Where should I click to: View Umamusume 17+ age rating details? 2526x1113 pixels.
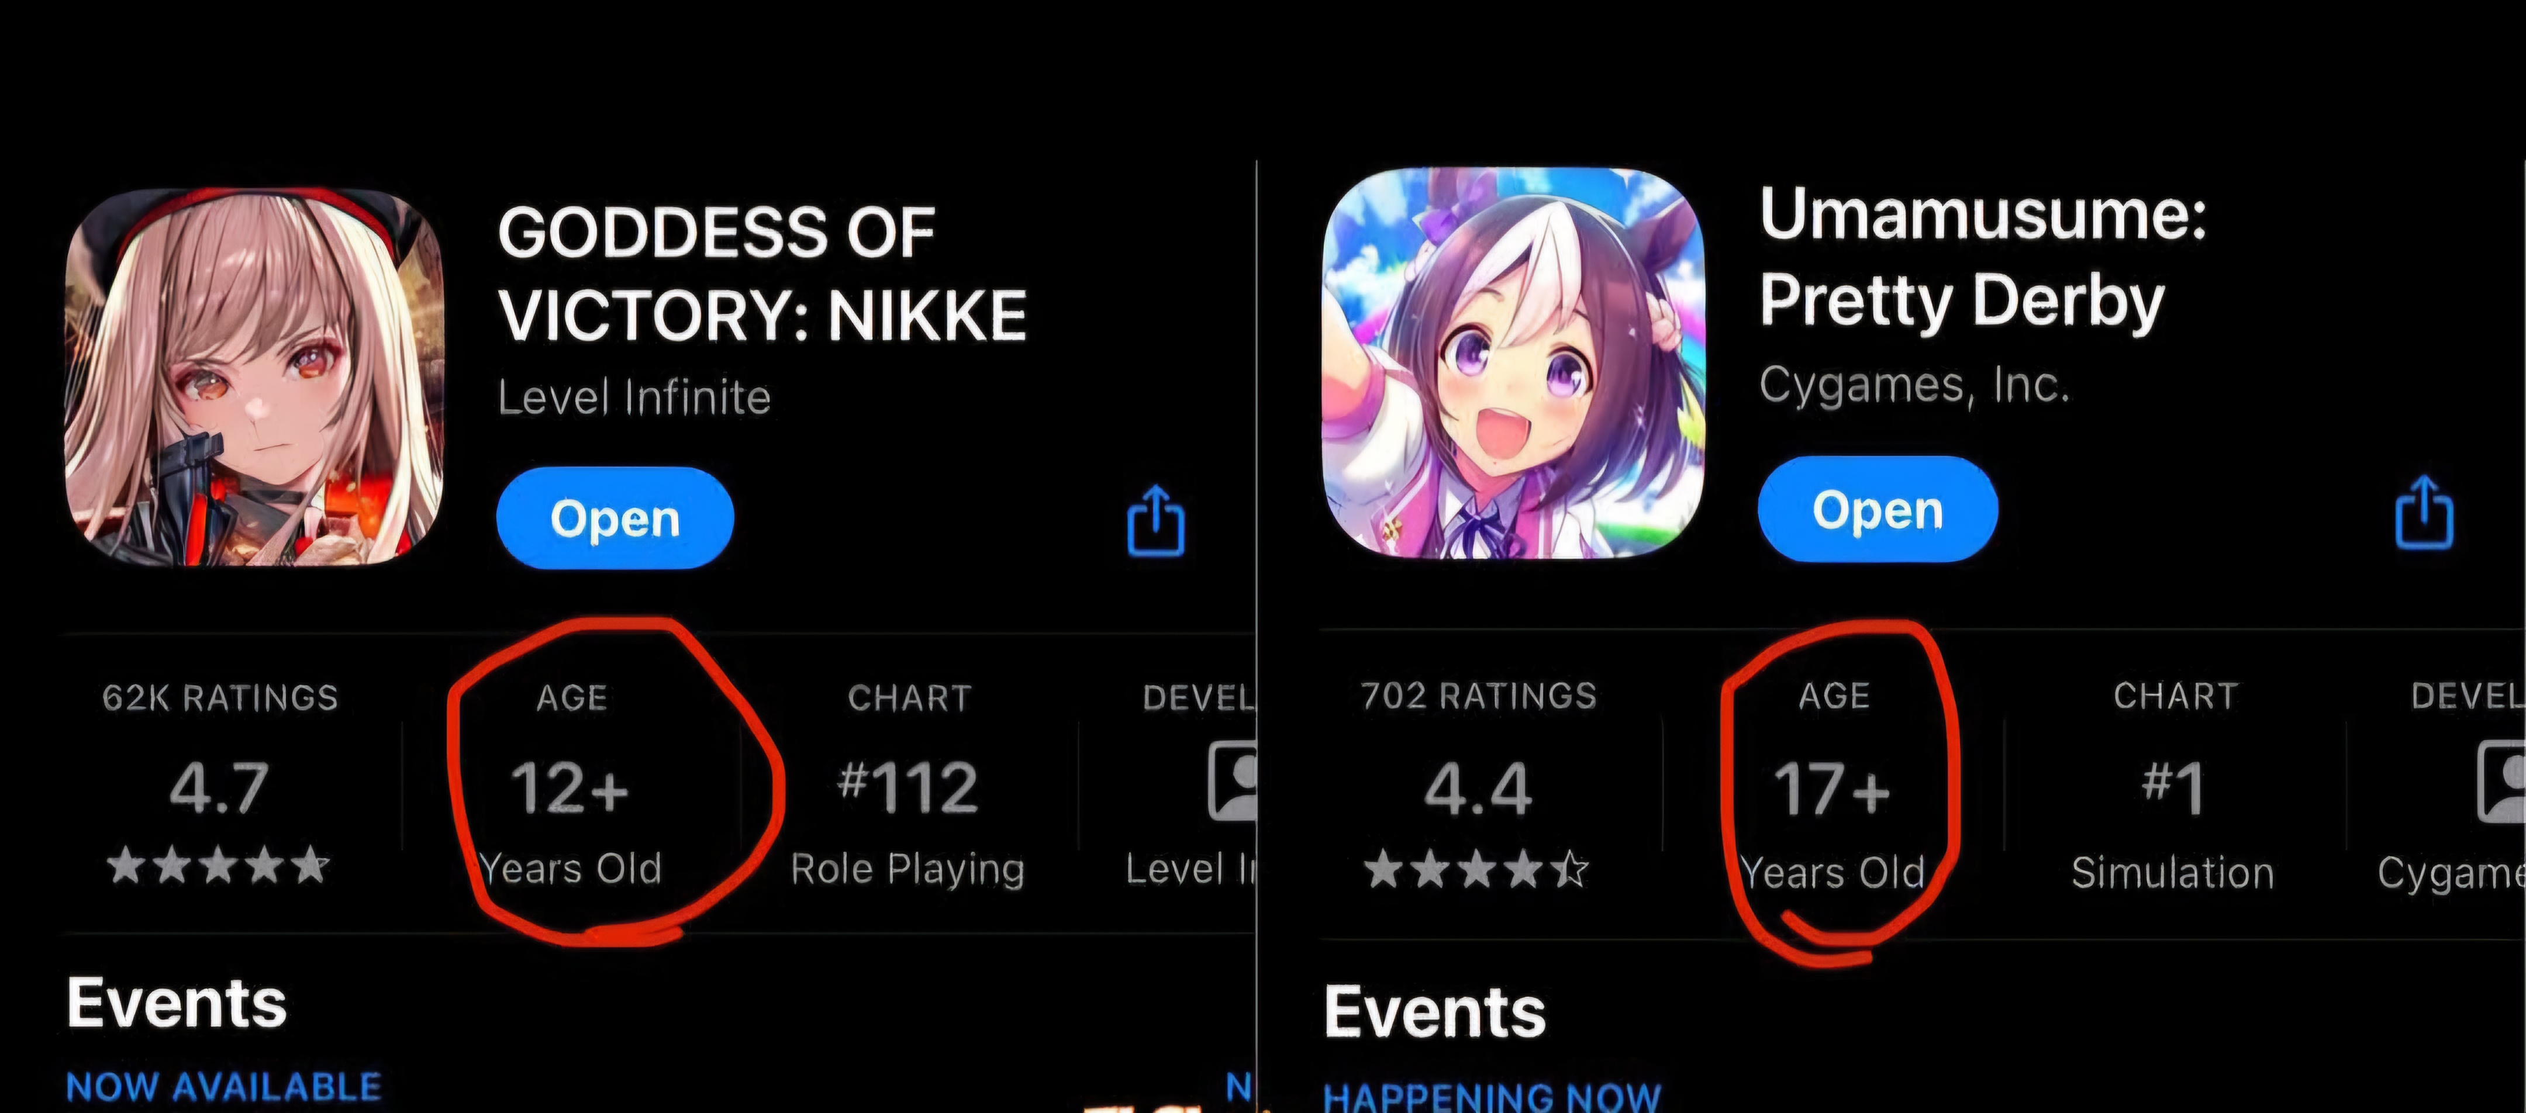pos(1833,784)
